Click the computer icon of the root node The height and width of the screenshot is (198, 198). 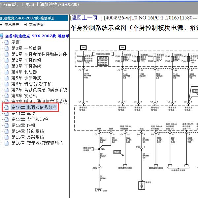tap(2, 36)
